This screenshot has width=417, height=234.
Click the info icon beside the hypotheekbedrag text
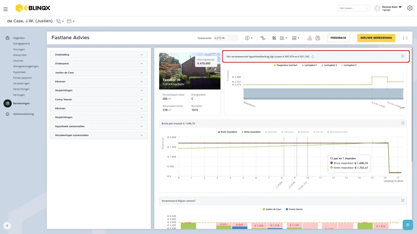(x=313, y=57)
